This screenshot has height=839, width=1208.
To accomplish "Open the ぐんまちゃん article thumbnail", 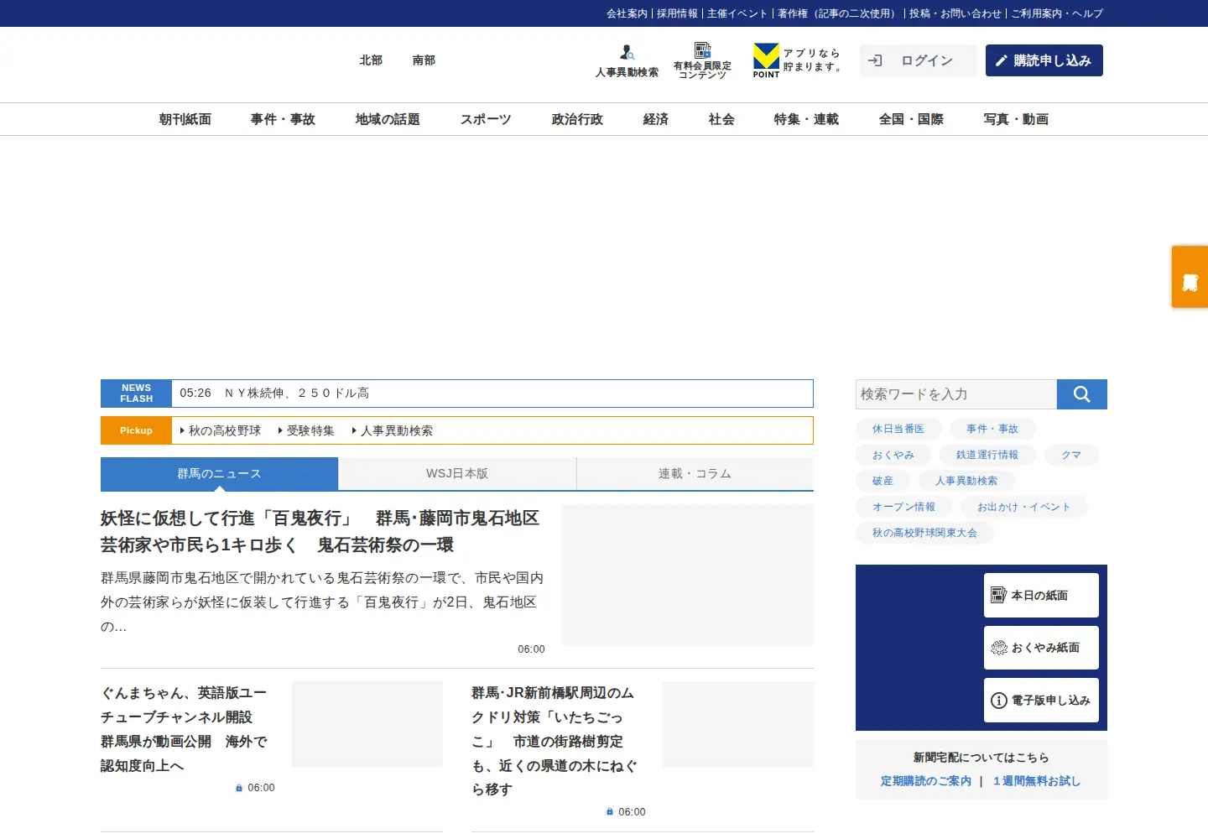I will pyautogui.click(x=367, y=724).
